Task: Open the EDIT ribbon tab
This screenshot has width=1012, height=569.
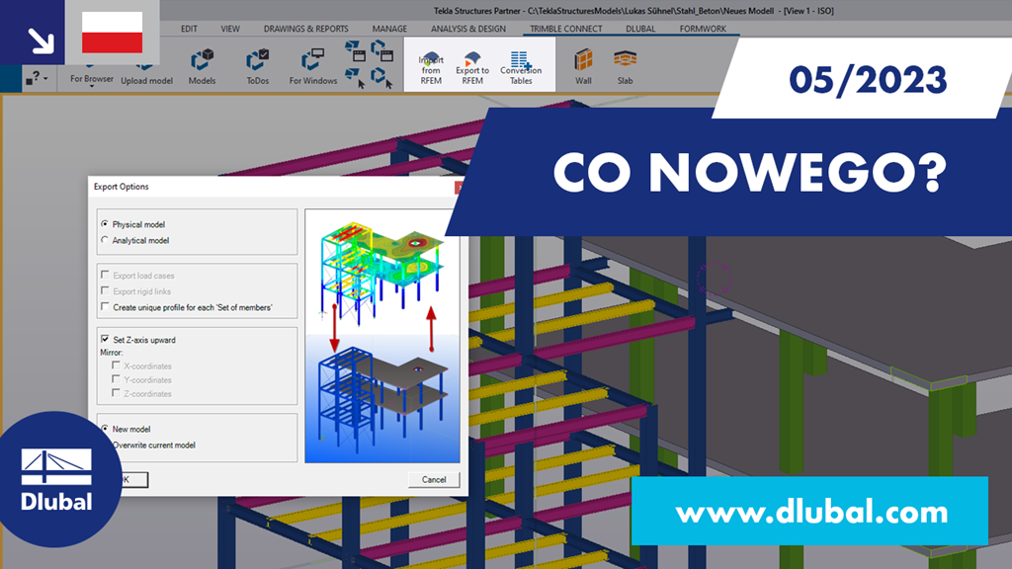Action: (x=189, y=29)
